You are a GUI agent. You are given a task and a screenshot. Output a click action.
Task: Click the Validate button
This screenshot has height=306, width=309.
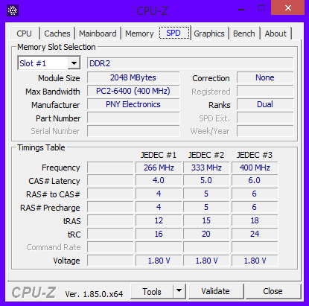[215, 291]
